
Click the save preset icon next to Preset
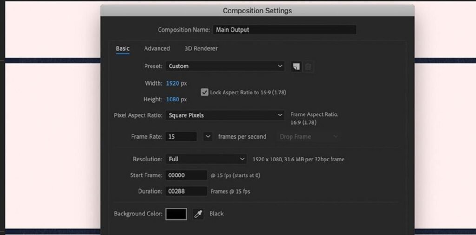pyautogui.click(x=296, y=67)
